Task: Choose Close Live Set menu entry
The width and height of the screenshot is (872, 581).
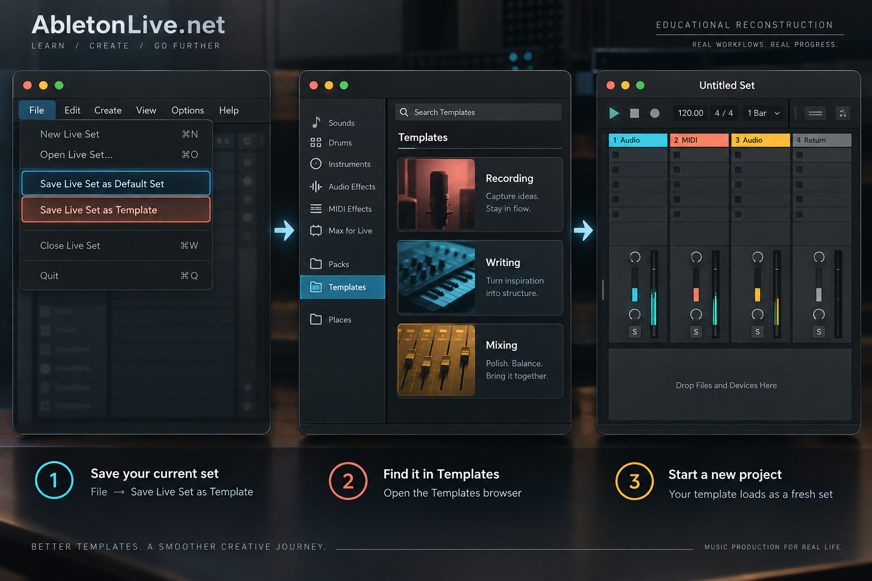Action: tap(116, 245)
